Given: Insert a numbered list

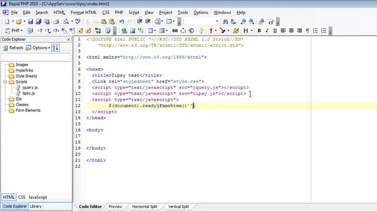Looking at the screenshot, I should (323, 31).
